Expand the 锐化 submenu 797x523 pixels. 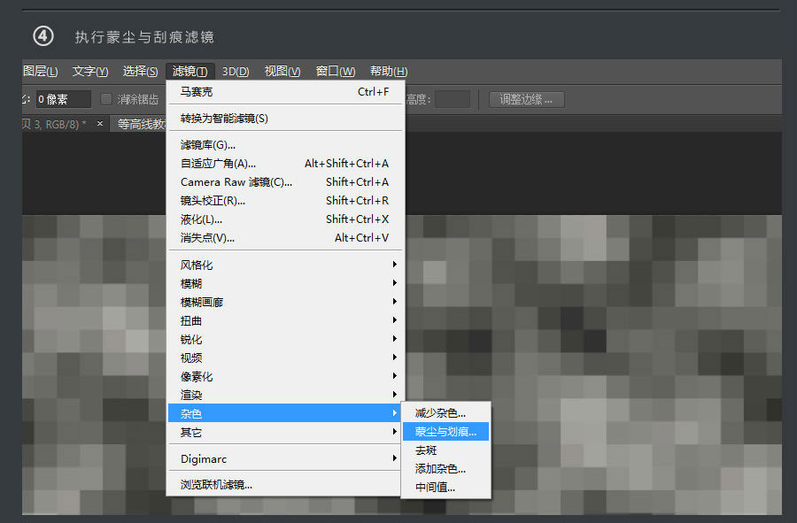coord(284,339)
